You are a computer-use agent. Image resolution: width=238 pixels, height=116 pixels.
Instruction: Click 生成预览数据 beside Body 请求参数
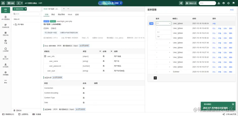click(x=84, y=46)
